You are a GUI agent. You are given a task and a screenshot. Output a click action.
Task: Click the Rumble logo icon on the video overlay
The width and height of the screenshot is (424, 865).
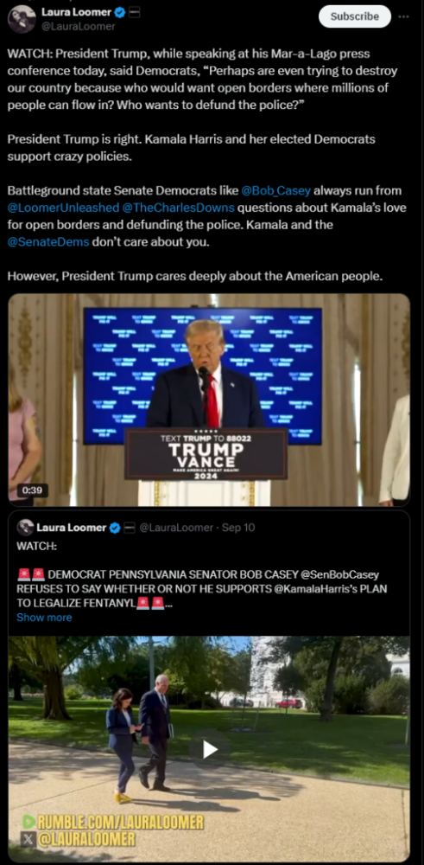pos(28,822)
